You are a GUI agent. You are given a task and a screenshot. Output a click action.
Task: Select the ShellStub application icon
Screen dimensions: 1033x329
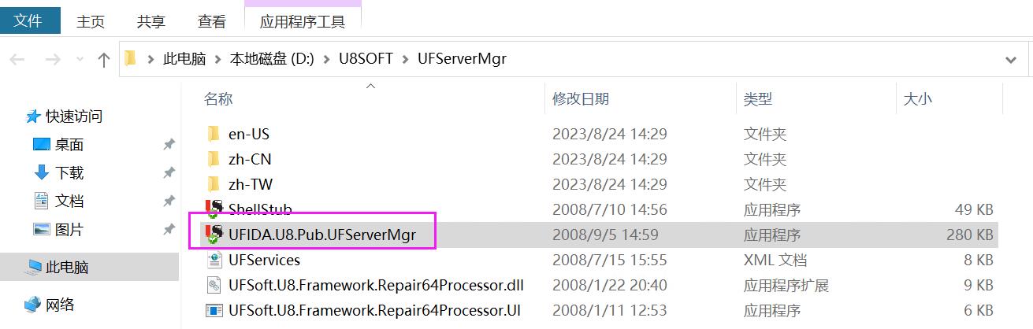[x=213, y=209]
